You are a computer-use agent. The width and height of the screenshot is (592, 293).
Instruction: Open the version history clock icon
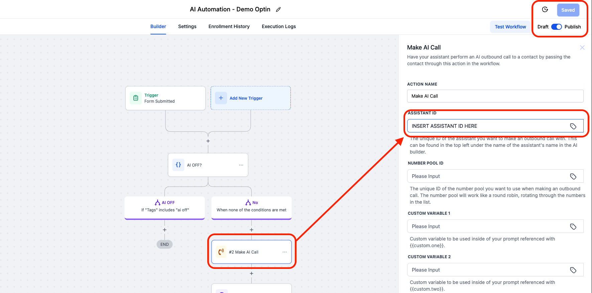545,10
